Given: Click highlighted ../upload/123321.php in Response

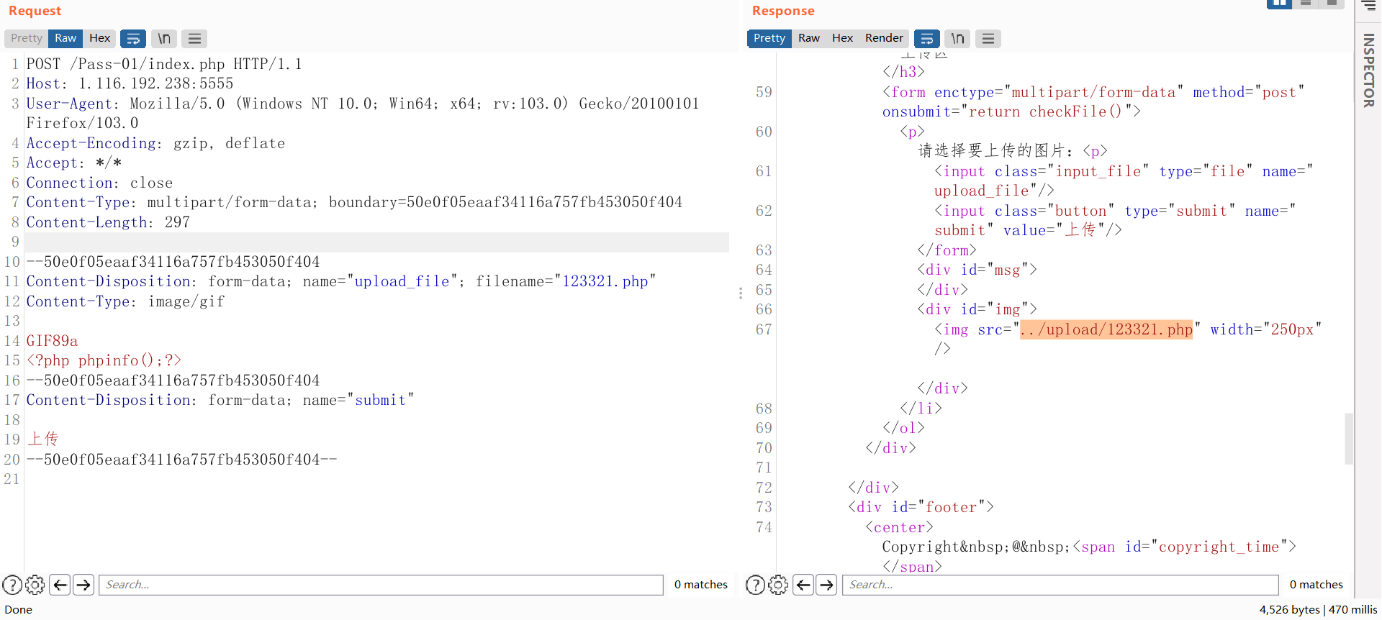Looking at the screenshot, I should [x=1106, y=329].
